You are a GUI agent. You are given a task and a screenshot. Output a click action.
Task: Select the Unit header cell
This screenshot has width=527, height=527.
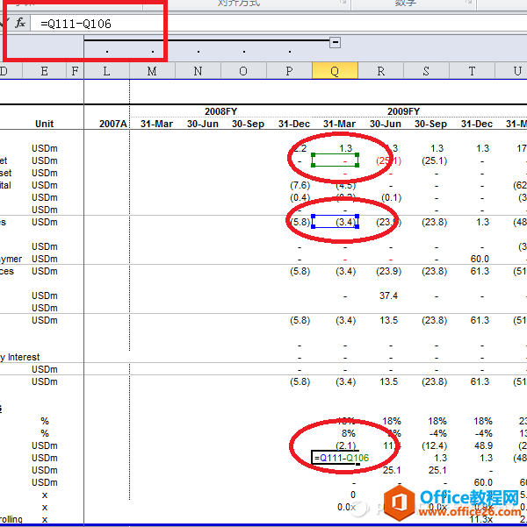(44, 124)
